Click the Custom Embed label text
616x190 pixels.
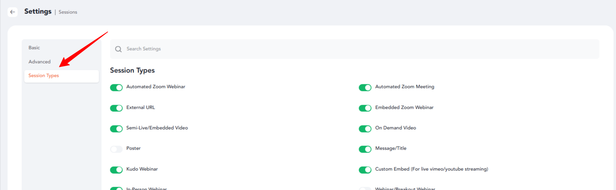pos(431,169)
